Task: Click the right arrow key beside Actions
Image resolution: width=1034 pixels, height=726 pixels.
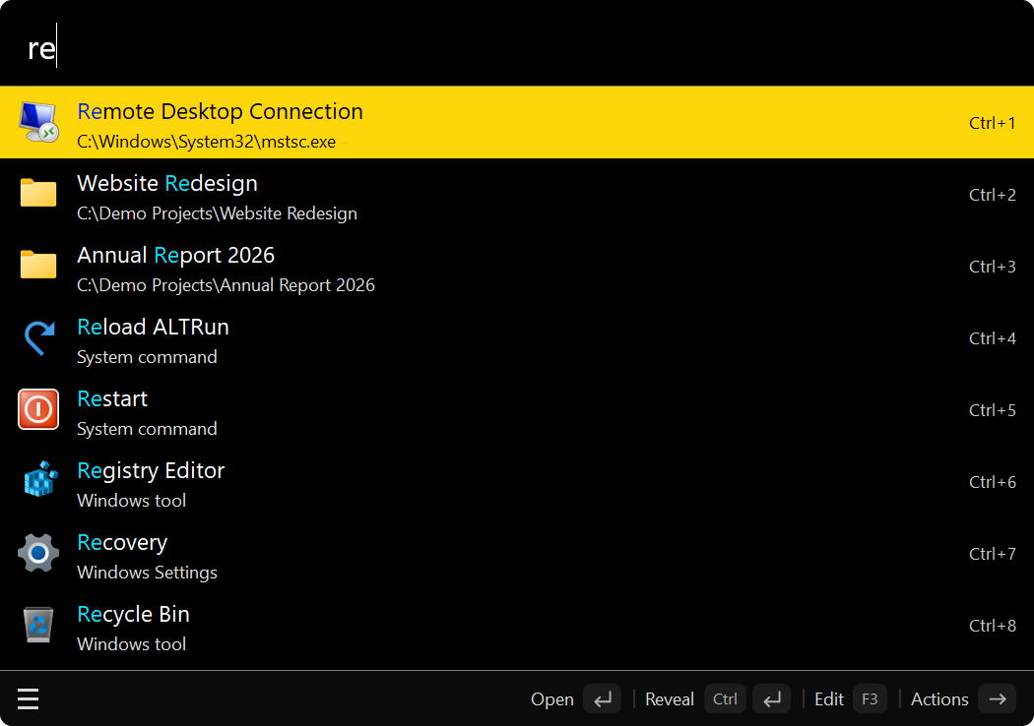Action: 997,699
